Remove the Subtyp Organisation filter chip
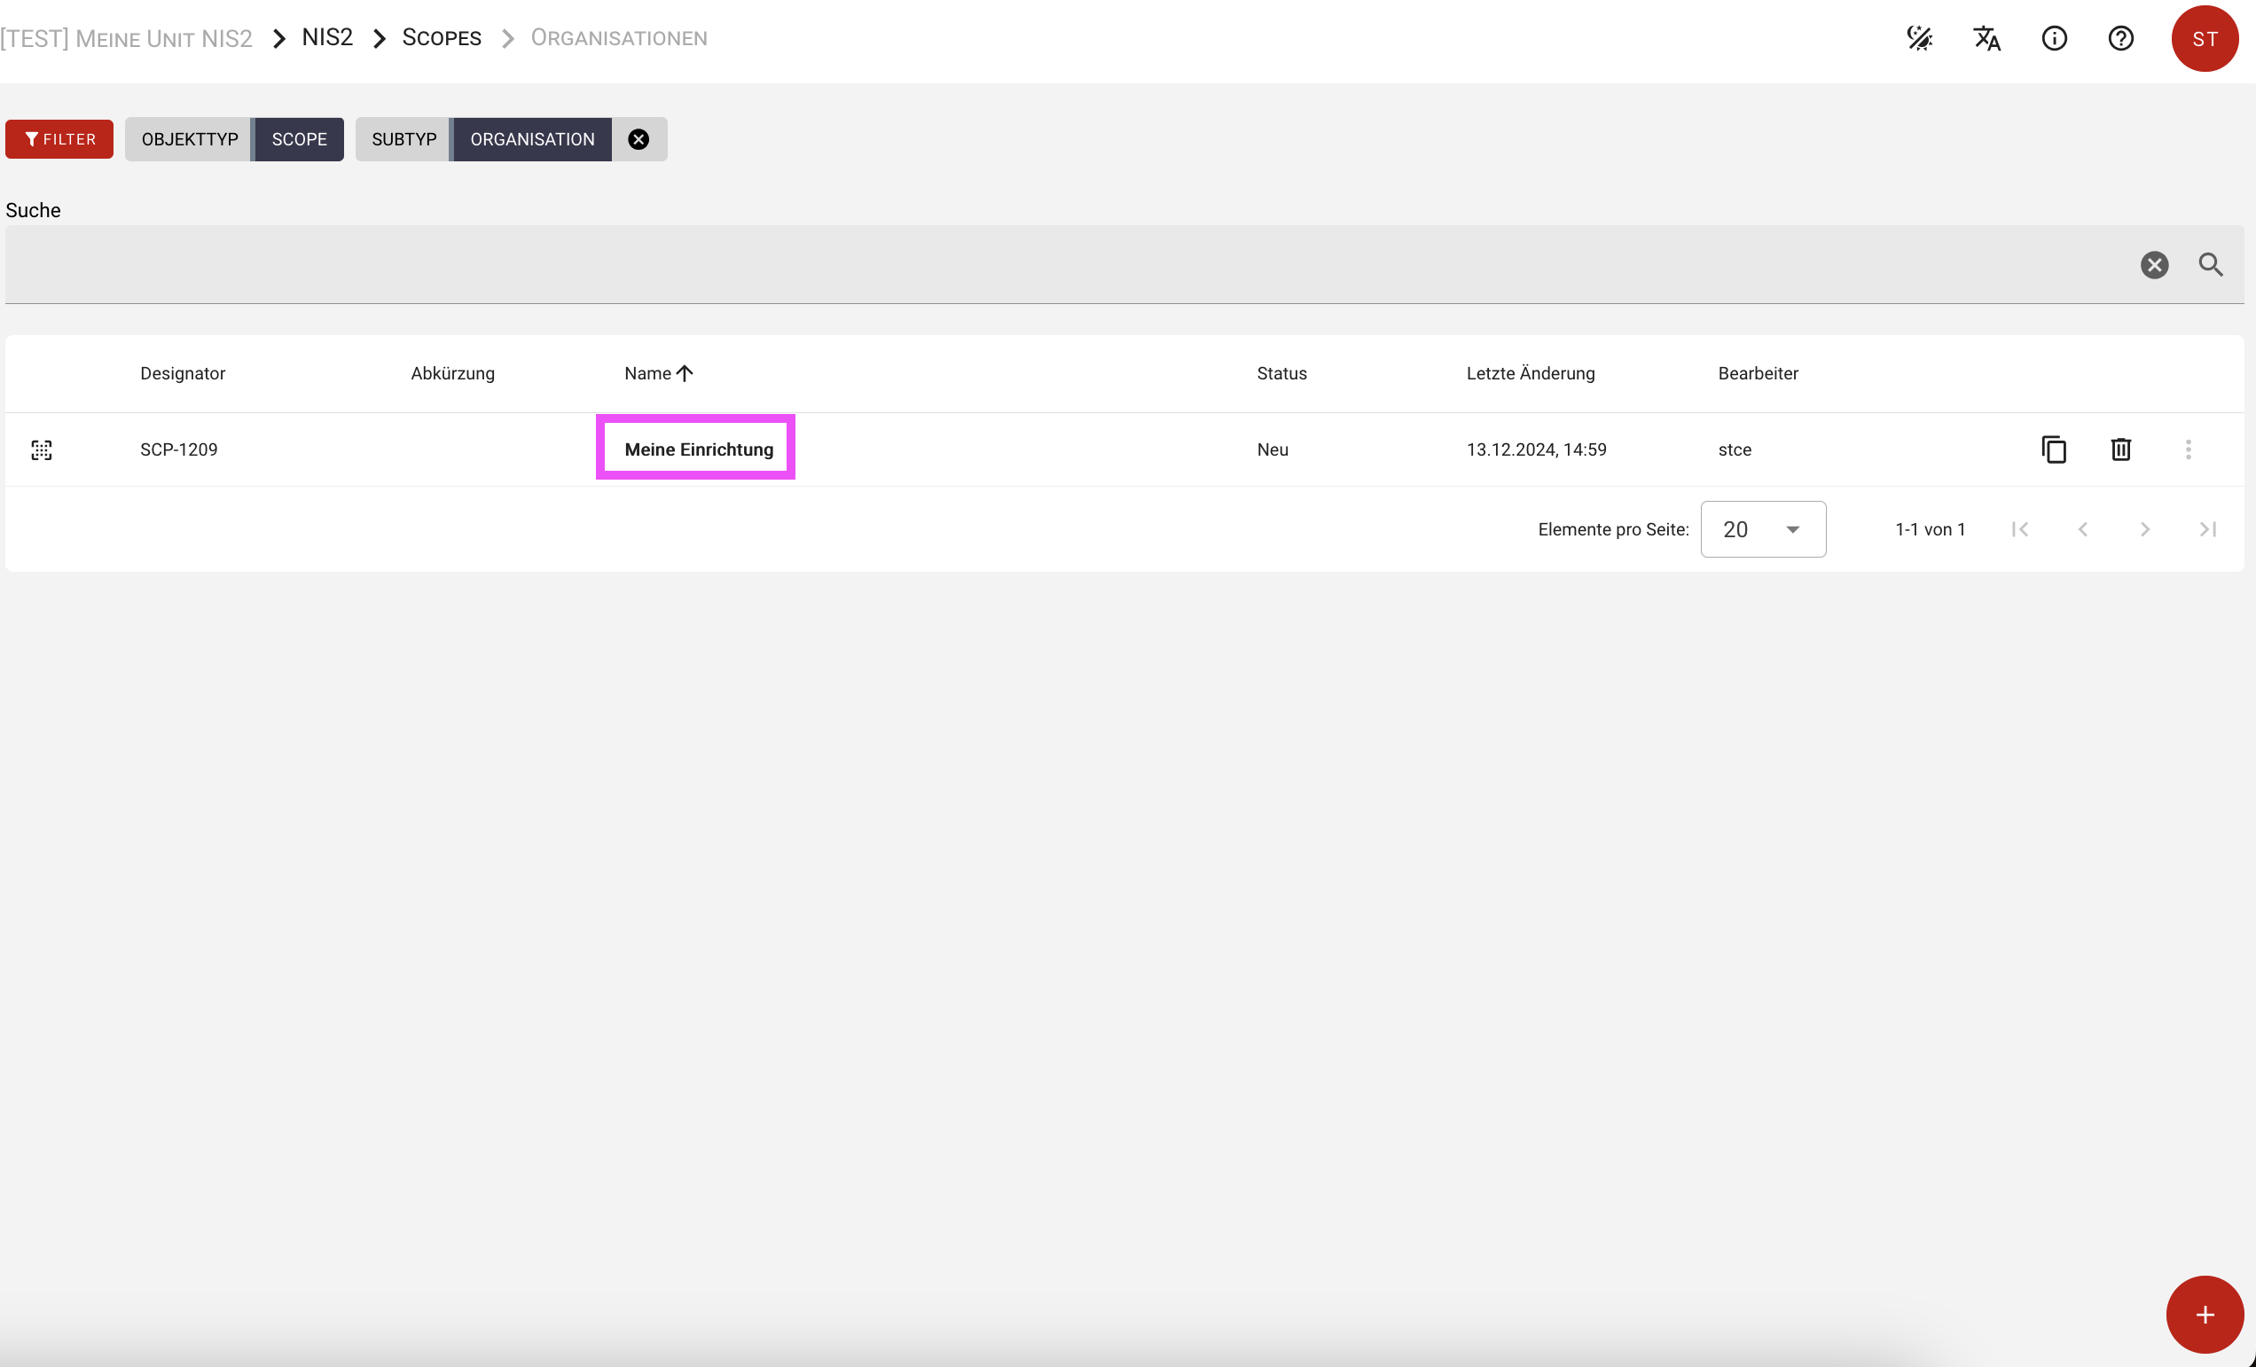Image resolution: width=2256 pixels, height=1367 pixels. pos(638,139)
